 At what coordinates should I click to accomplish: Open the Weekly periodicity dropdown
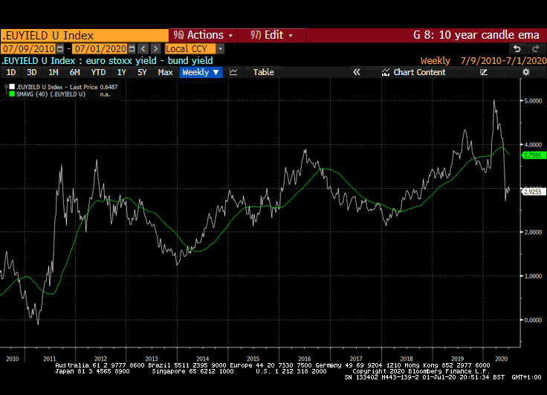(x=201, y=72)
